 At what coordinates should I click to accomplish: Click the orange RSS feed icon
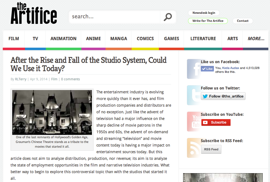click(x=193, y=148)
